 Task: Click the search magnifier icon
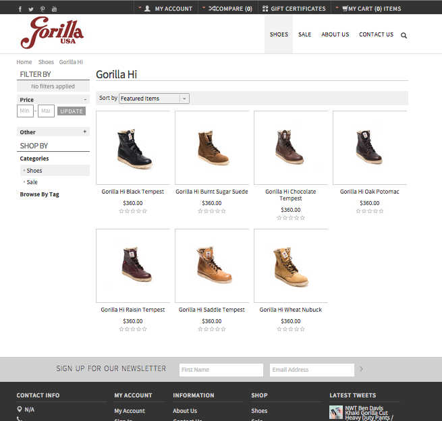click(404, 36)
